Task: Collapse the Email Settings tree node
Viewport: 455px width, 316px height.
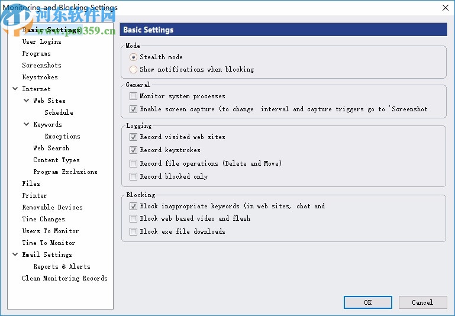Action: tap(15, 254)
